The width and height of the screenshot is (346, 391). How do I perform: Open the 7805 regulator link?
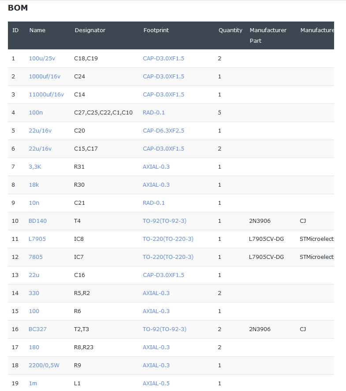(x=36, y=257)
